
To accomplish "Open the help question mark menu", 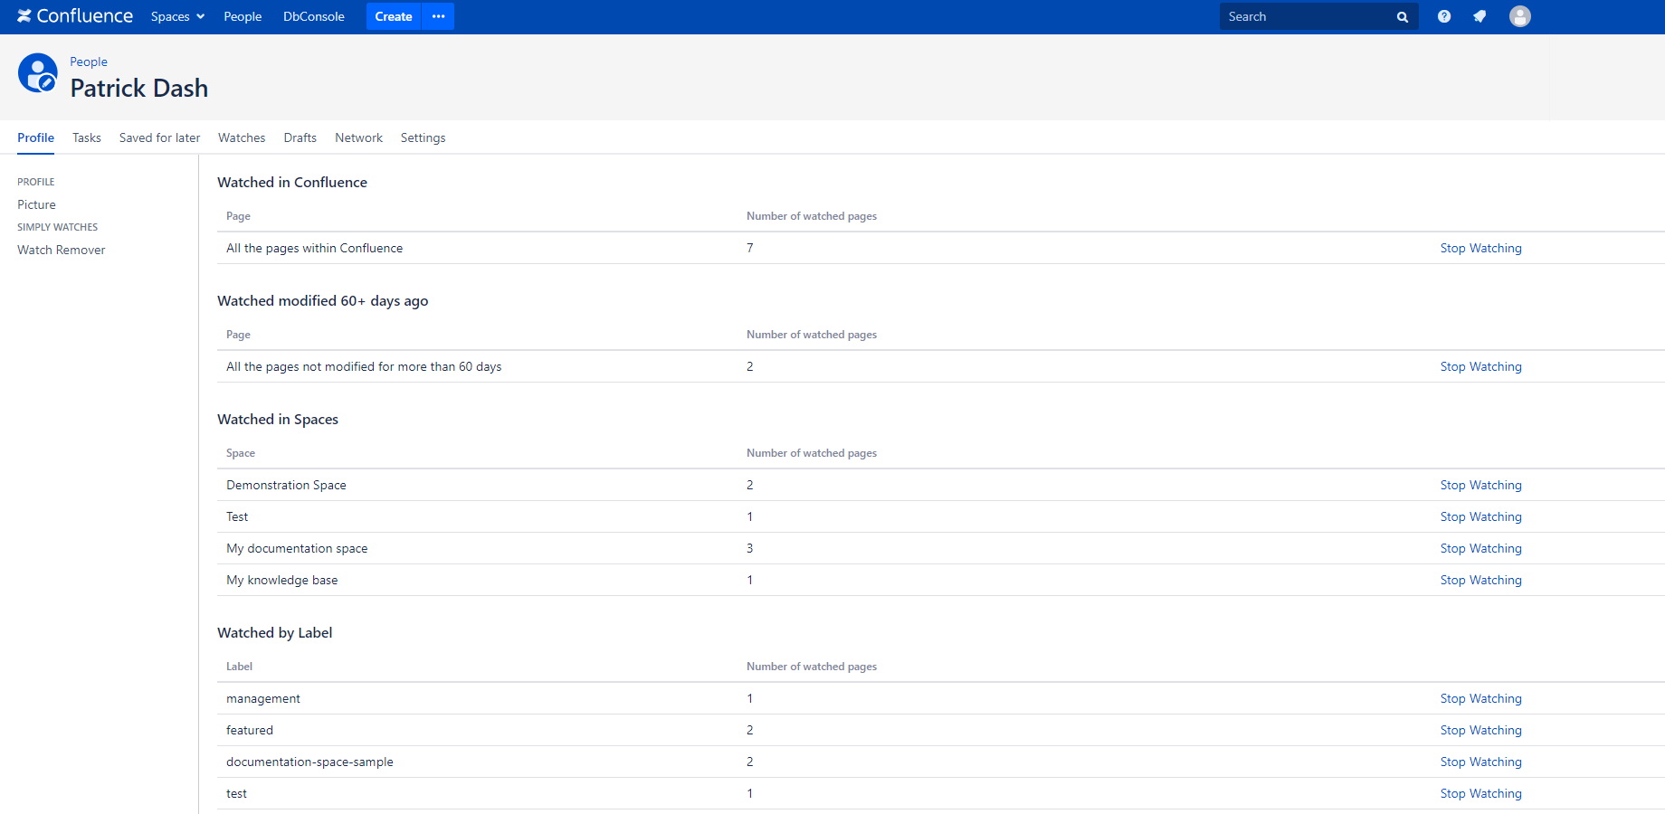I will pos(1444,16).
